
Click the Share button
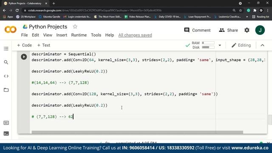pos(228,30)
